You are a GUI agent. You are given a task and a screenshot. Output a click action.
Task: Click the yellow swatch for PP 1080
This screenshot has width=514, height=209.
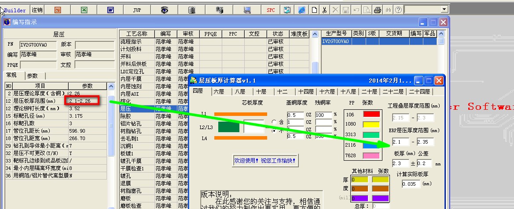pyautogui.click(x=371, y=124)
